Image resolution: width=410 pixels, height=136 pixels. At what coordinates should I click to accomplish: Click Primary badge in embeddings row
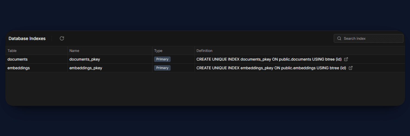pyautogui.click(x=162, y=68)
